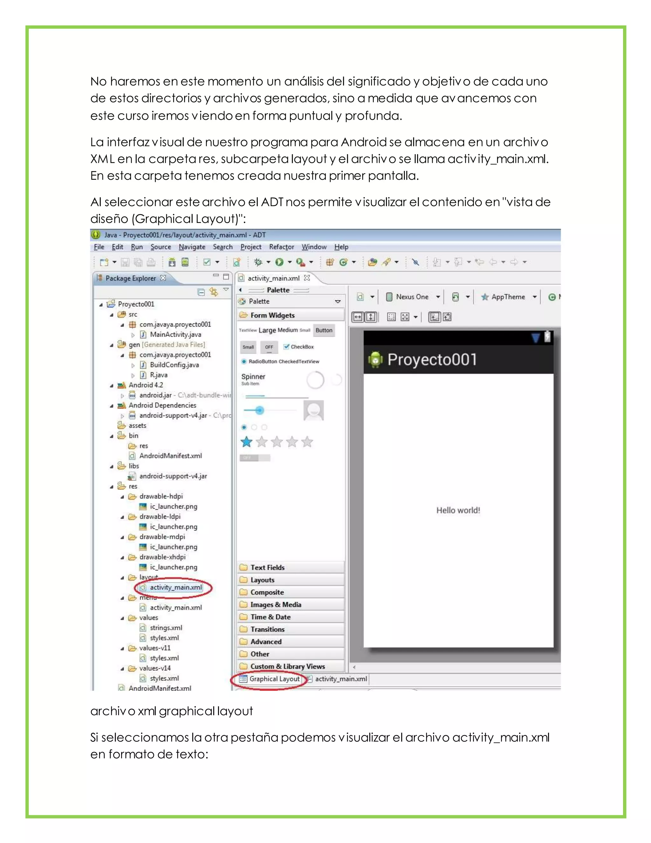Click the horizontal ProgressBar in palette

click(x=277, y=396)
